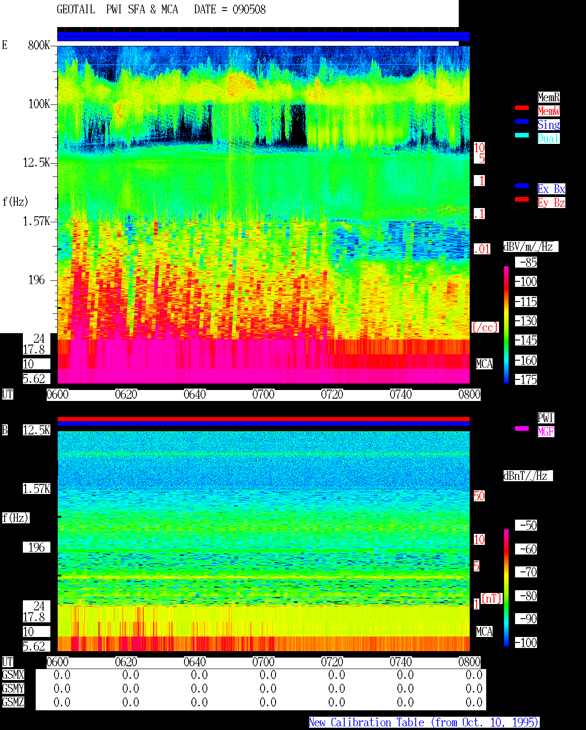The image size is (586, 730).
Task: Click the 0700 tick under the E spectrogram
Action: tap(263, 394)
